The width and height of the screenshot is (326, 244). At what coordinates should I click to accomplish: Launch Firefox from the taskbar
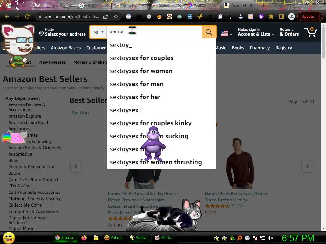tap(84, 238)
